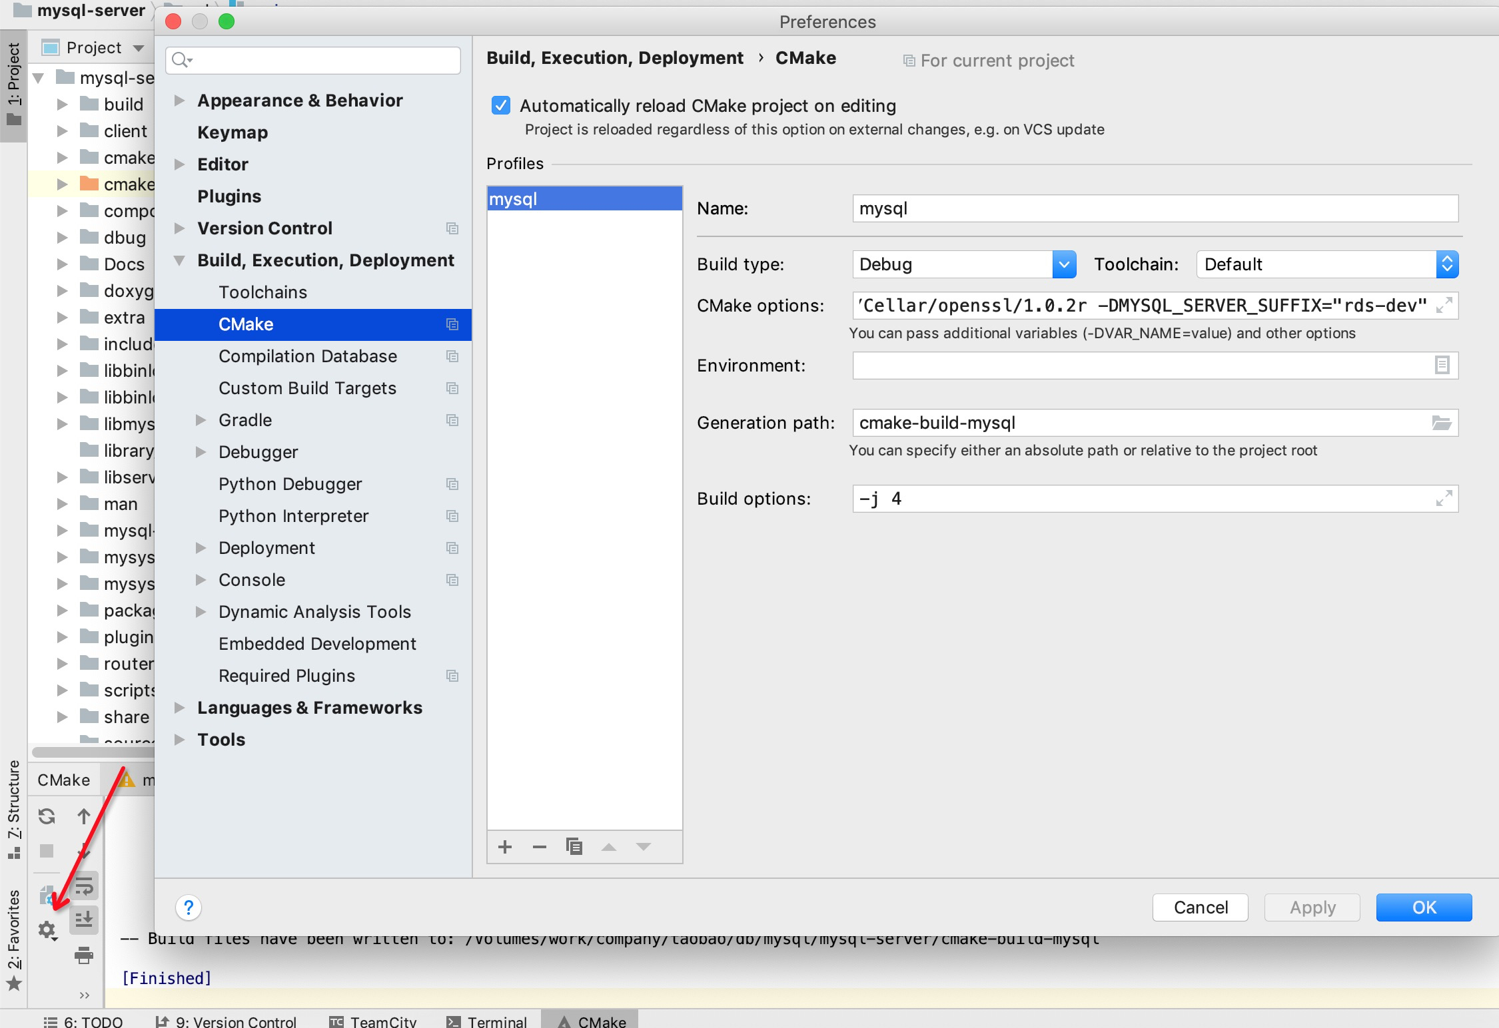Expand Gradle settings node
This screenshot has width=1499, height=1028.
pos(200,420)
